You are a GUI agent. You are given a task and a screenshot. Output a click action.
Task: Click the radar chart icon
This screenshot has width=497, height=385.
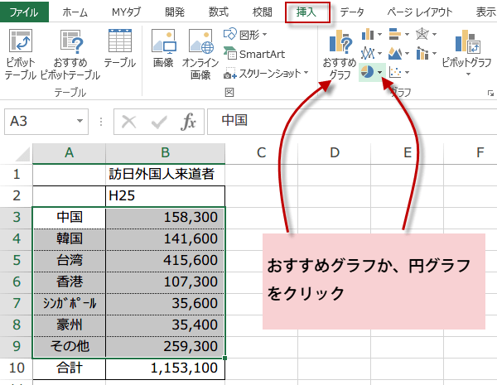click(x=422, y=34)
